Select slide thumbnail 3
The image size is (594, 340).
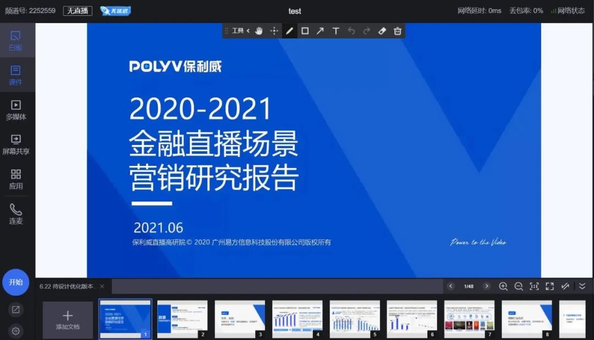tap(240, 319)
